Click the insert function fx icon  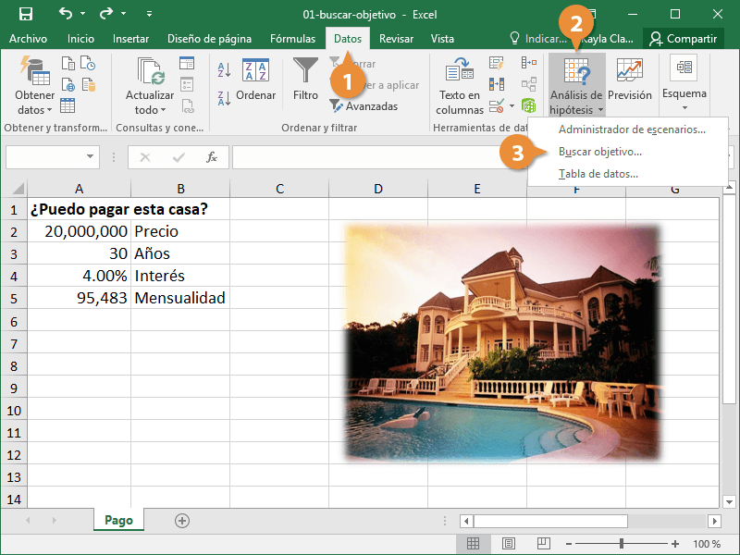click(x=212, y=157)
